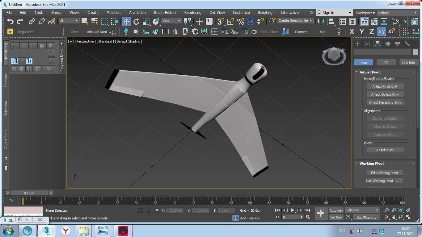Open the Rendering menu
The width and height of the screenshot is (422, 237).
coord(193,13)
